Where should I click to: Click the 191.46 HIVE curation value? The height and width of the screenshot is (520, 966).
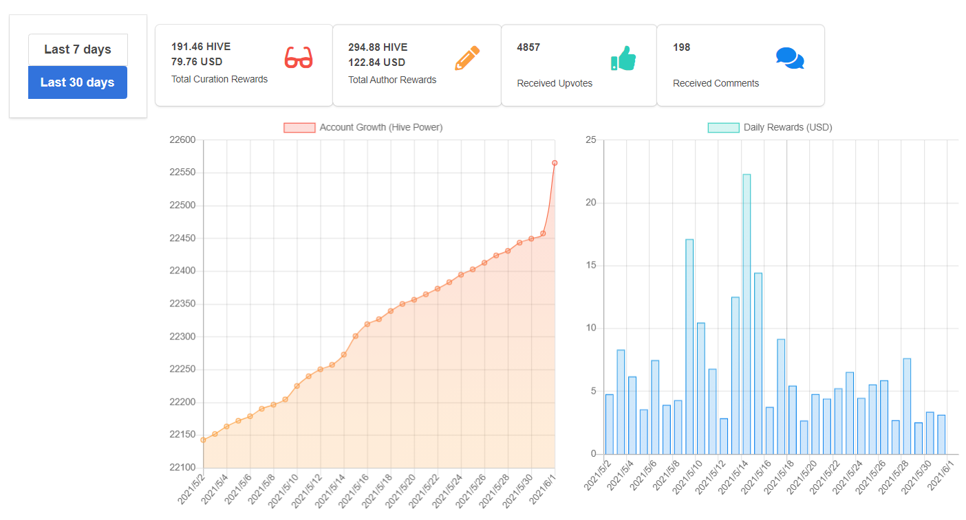coord(201,47)
